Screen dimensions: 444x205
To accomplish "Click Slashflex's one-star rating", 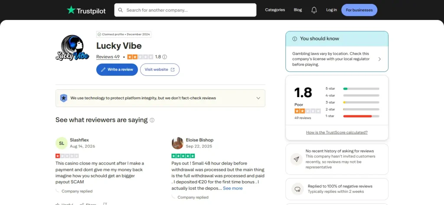I will [x=67, y=156].
